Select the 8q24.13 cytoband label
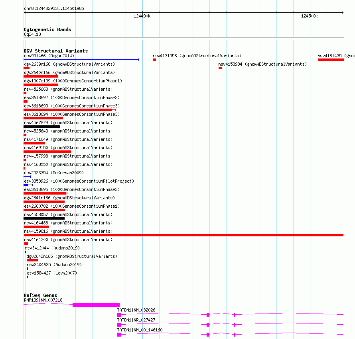Viewport: 355px width, 339px height. coord(32,34)
